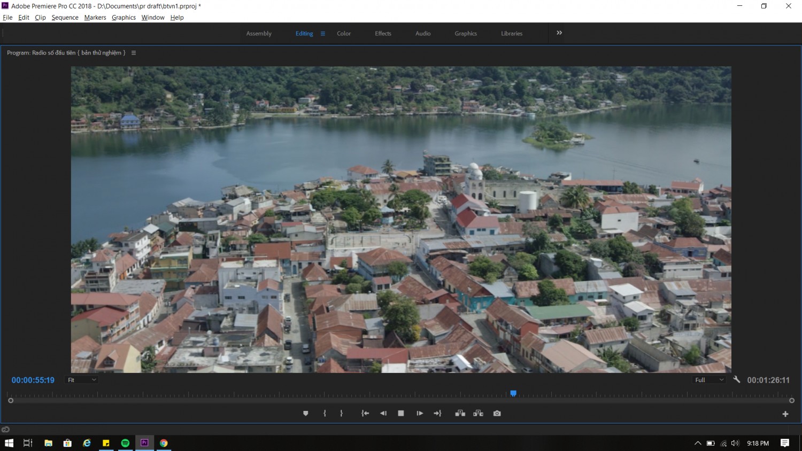Jump to the Out point
The width and height of the screenshot is (802, 451).
pos(437,413)
